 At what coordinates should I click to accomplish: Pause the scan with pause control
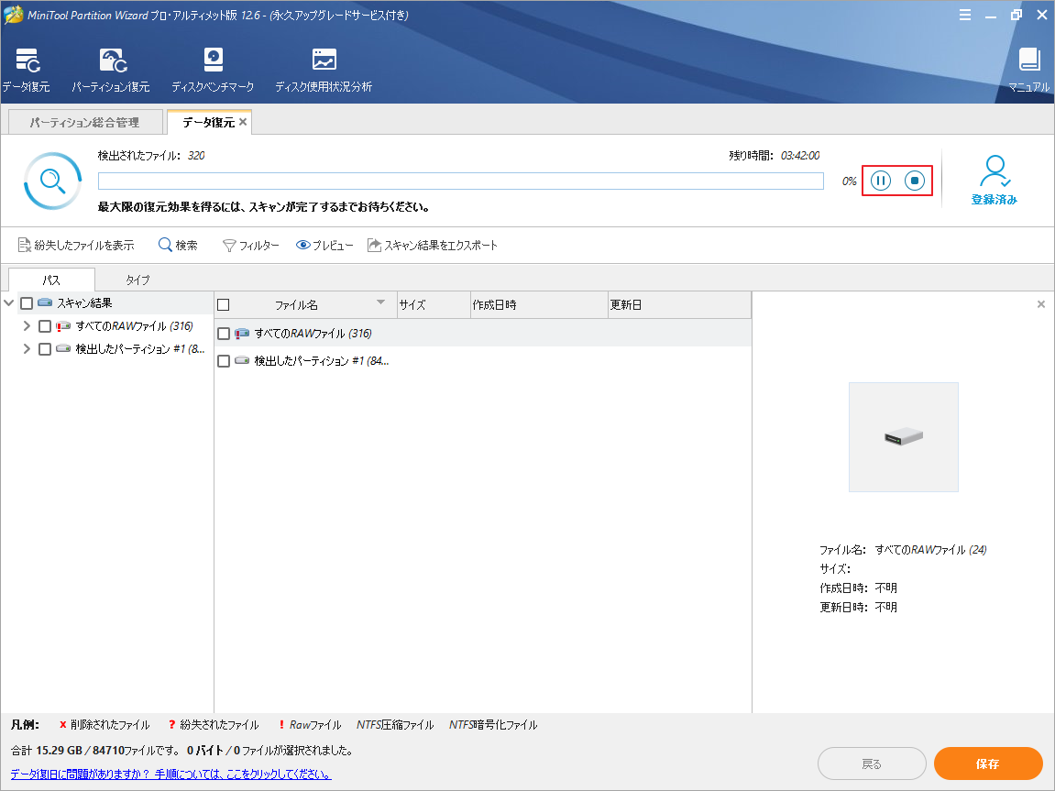pos(880,181)
